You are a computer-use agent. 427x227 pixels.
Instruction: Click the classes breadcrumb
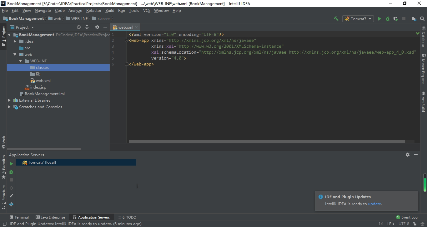click(101, 19)
